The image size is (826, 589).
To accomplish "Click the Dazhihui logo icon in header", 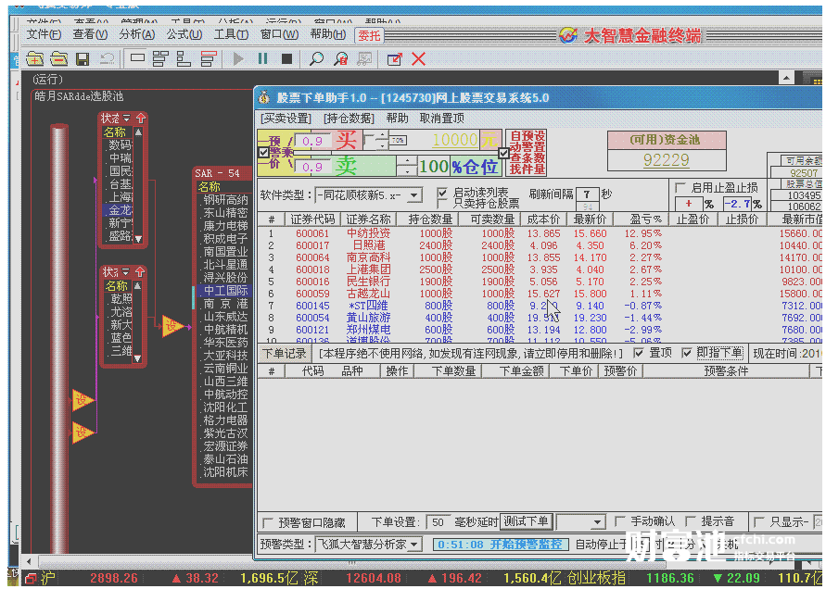I will click(568, 36).
